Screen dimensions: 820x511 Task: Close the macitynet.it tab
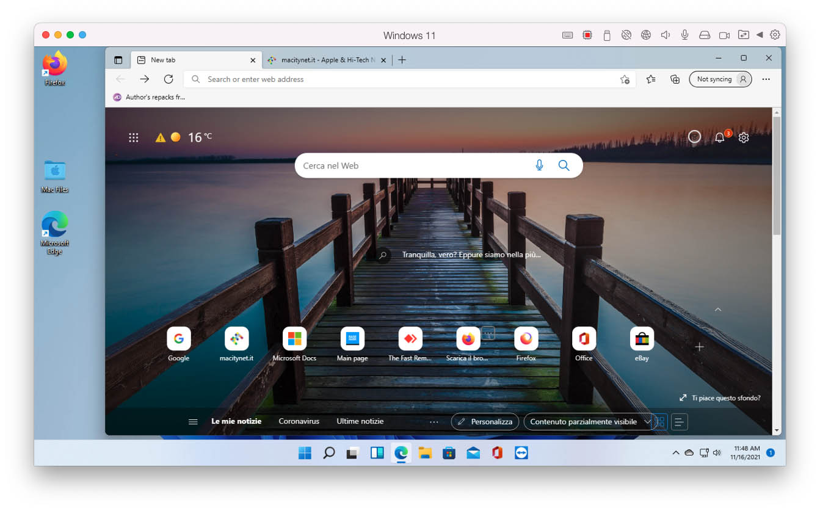click(383, 60)
